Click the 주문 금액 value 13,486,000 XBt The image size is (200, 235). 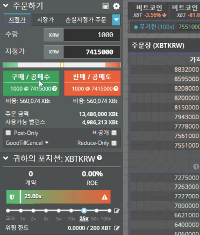pos(98,114)
